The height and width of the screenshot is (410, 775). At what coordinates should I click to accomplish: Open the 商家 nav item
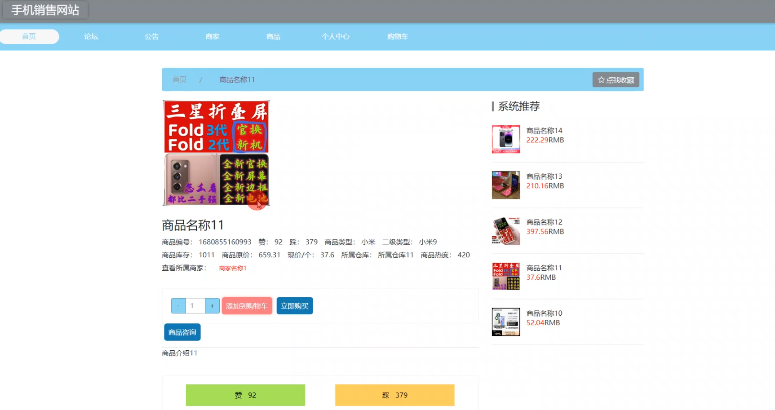tap(213, 36)
